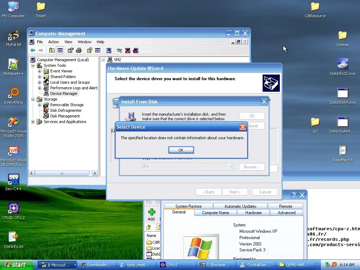
Task: Click the Up one level folder icon
Action: [52, 50]
